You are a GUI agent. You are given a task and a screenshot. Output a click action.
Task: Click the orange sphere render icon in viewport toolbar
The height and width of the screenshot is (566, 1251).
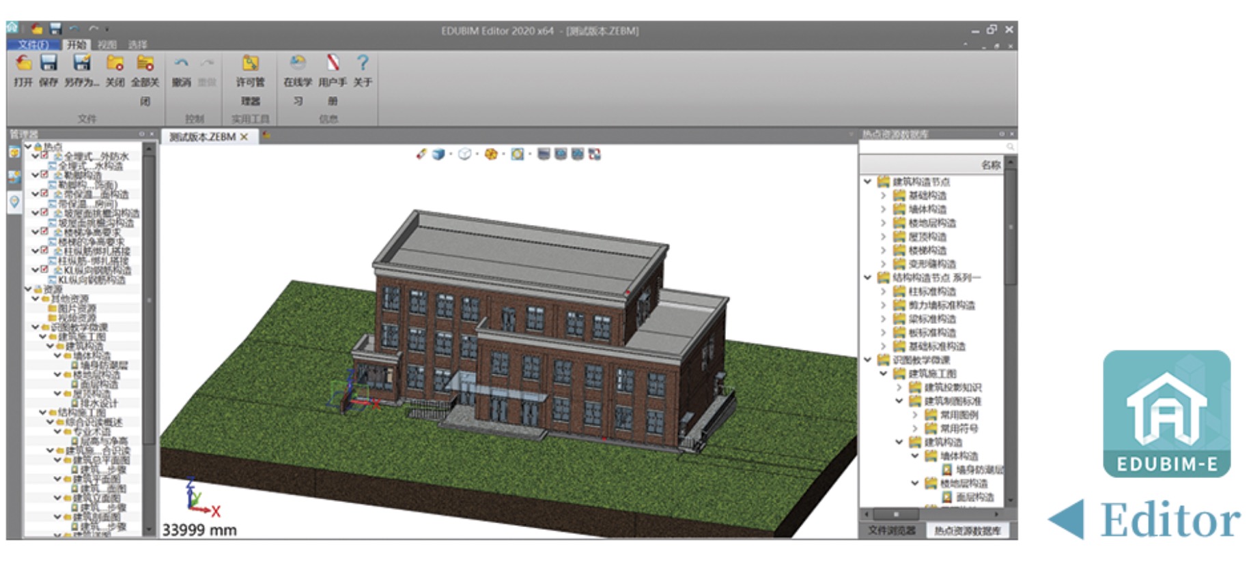[x=491, y=154]
